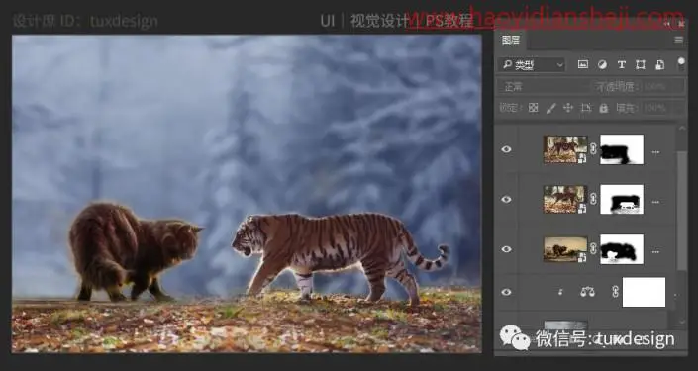Click the layers panel scrollbar thumb
This screenshot has height=371, width=698.
coord(682,211)
